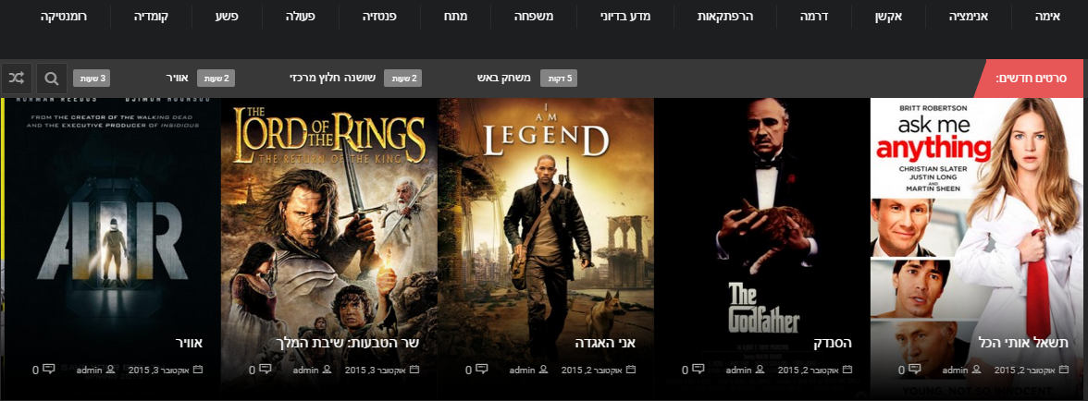Screen dimensions: 1088x401
Task: Click movie title אני האגדה
Action: (x=606, y=343)
